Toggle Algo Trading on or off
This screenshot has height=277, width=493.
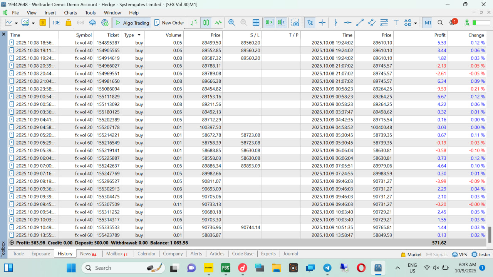tap(132, 23)
